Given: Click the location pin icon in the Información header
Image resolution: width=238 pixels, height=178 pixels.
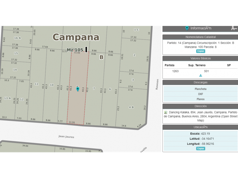Looking at the screenshot, I should coord(187,28).
